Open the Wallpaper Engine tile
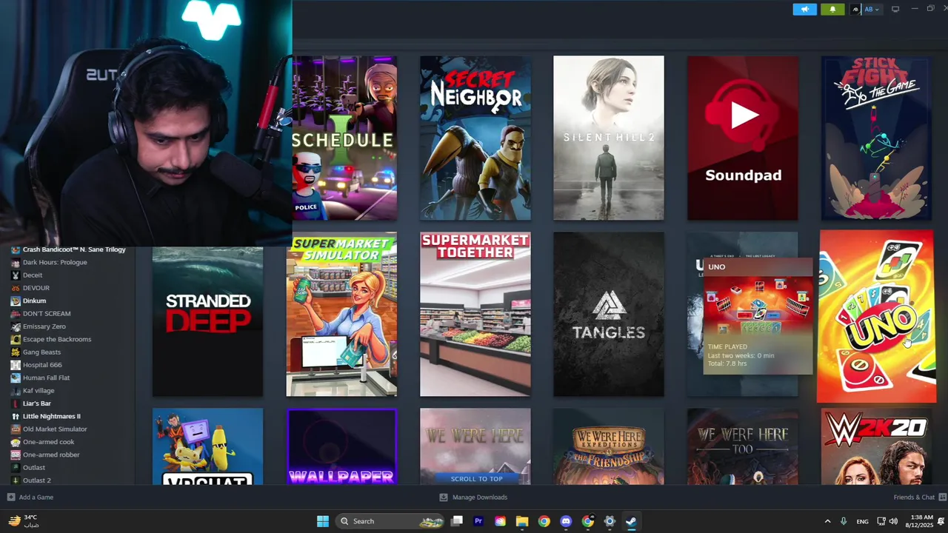948x533 pixels. pos(341,446)
